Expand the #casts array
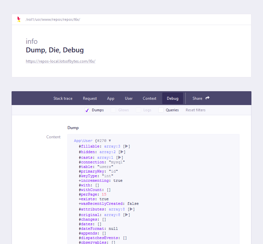This screenshot has height=244, width=263. tap(120, 157)
